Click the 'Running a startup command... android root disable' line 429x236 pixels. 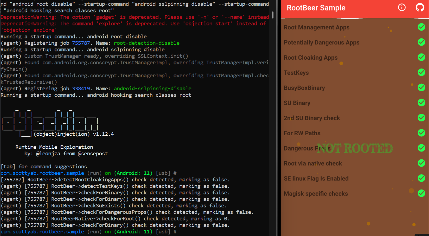tap(74, 37)
